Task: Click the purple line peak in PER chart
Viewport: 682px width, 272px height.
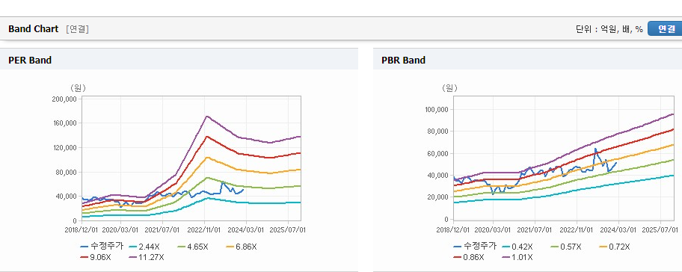Action: pyautogui.click(x=207, y=116)
